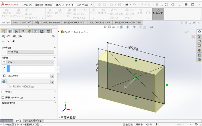Open the DisplayManager color-wheel tab
This screenshot has height=126, width=202.
[29, 31]
